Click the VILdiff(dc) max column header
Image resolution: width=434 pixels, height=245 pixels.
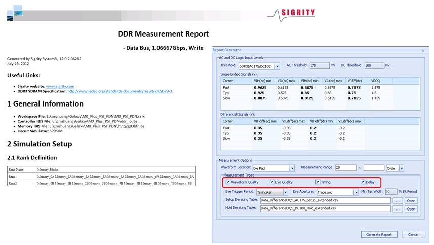(350, 121)
